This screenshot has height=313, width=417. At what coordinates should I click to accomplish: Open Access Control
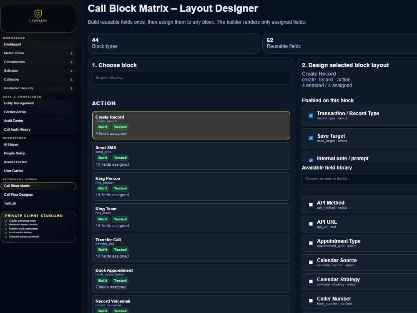[x=38, y=162]
